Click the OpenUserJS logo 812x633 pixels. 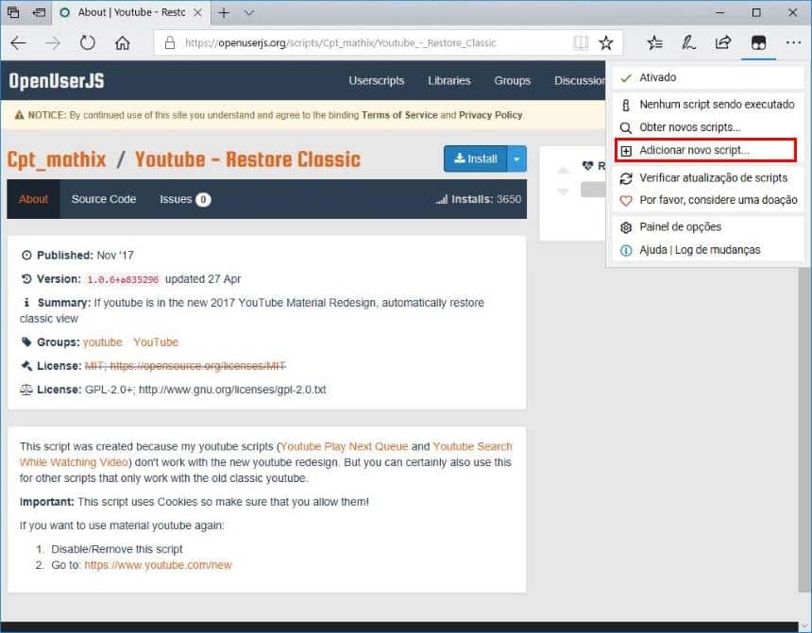[x=57, y=81]
